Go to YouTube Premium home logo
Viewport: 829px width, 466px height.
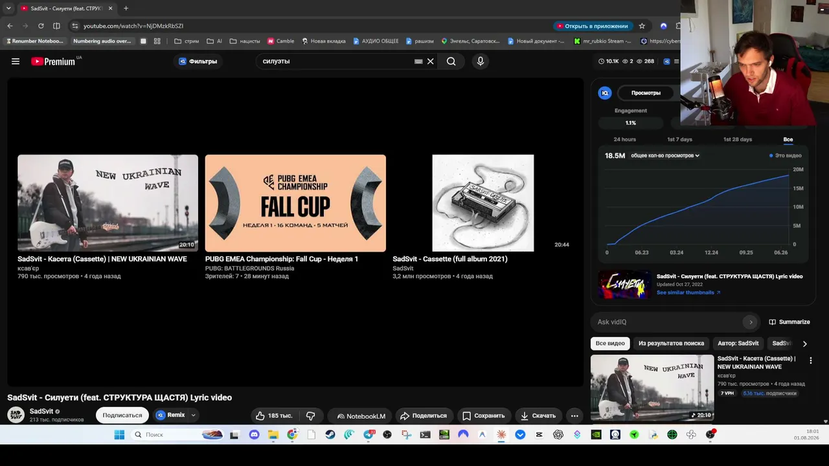click(53, 61)
